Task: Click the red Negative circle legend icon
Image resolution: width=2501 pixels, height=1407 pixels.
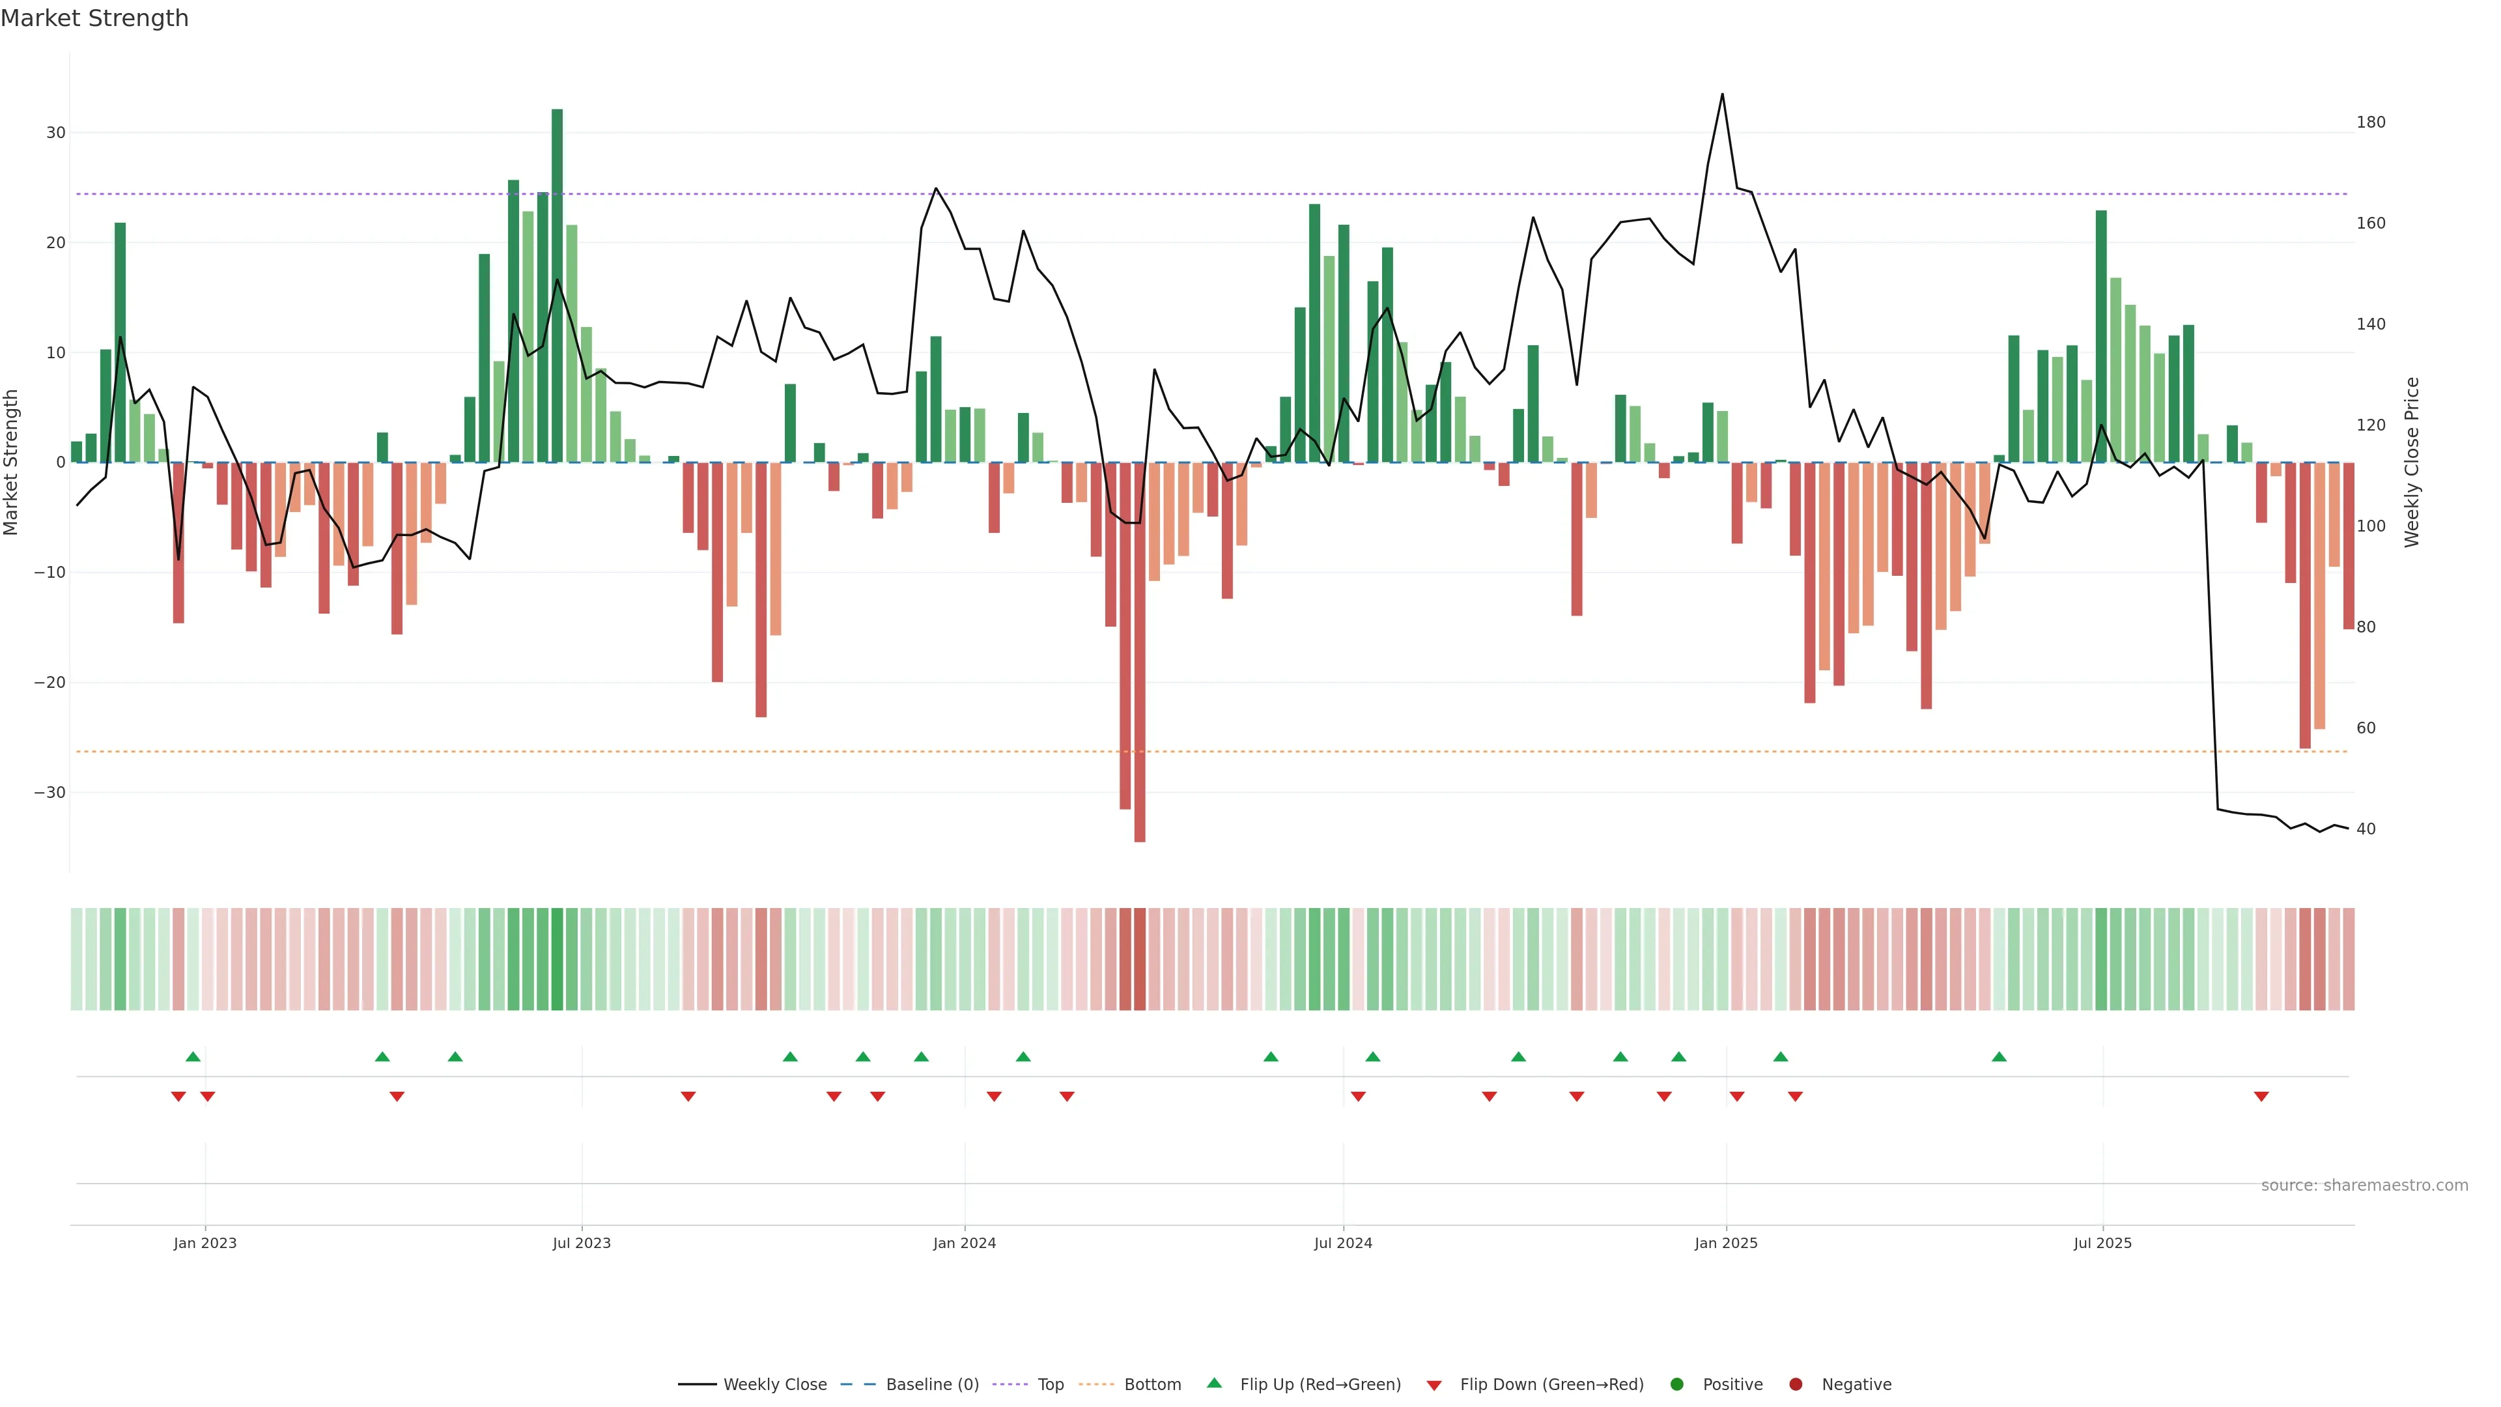Action: point(1795,1385)
